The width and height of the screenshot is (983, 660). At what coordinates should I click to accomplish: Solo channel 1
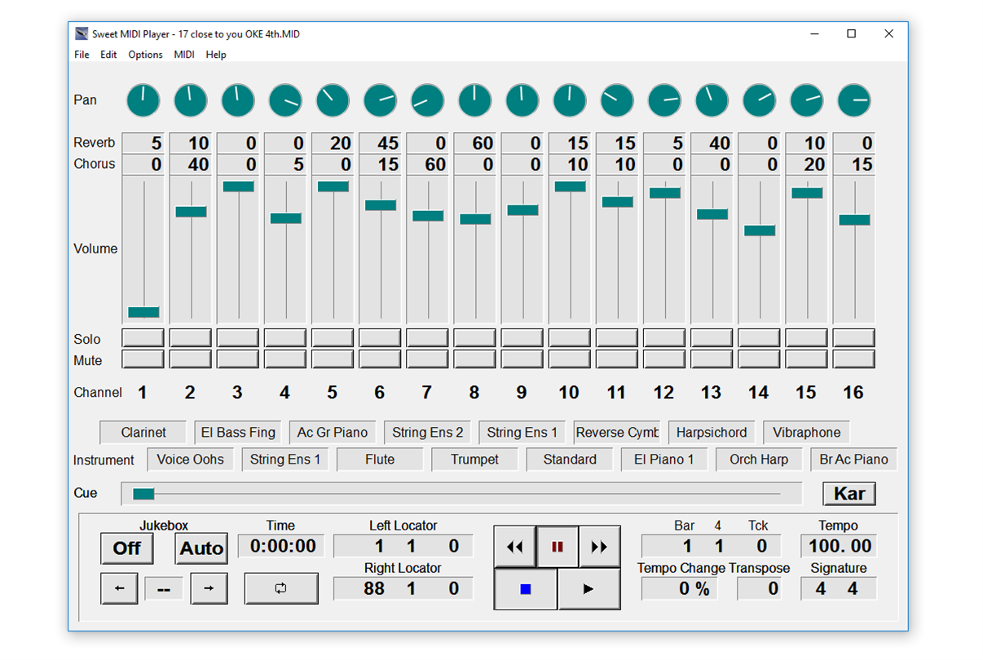pyautogui.click(x=143, y=338)
